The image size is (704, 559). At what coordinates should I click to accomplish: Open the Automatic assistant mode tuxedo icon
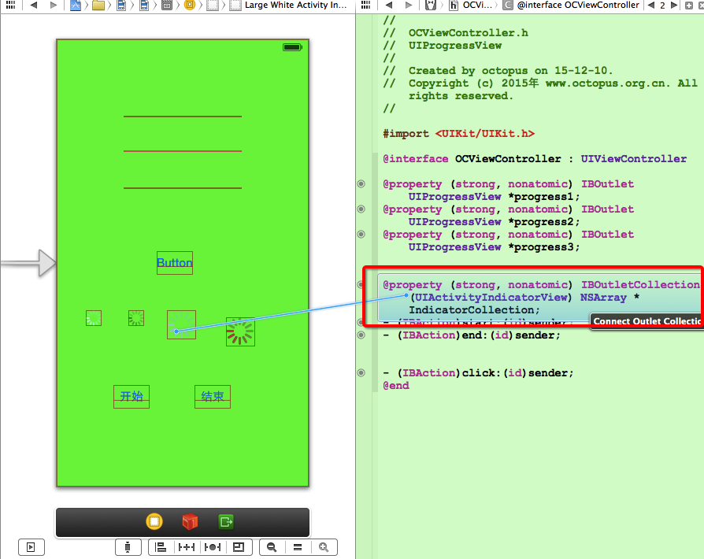tap(431, 6)
